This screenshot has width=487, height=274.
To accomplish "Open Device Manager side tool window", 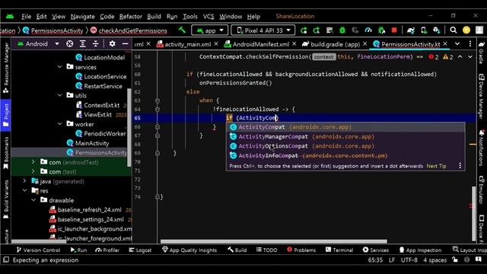I will point(482,96).
